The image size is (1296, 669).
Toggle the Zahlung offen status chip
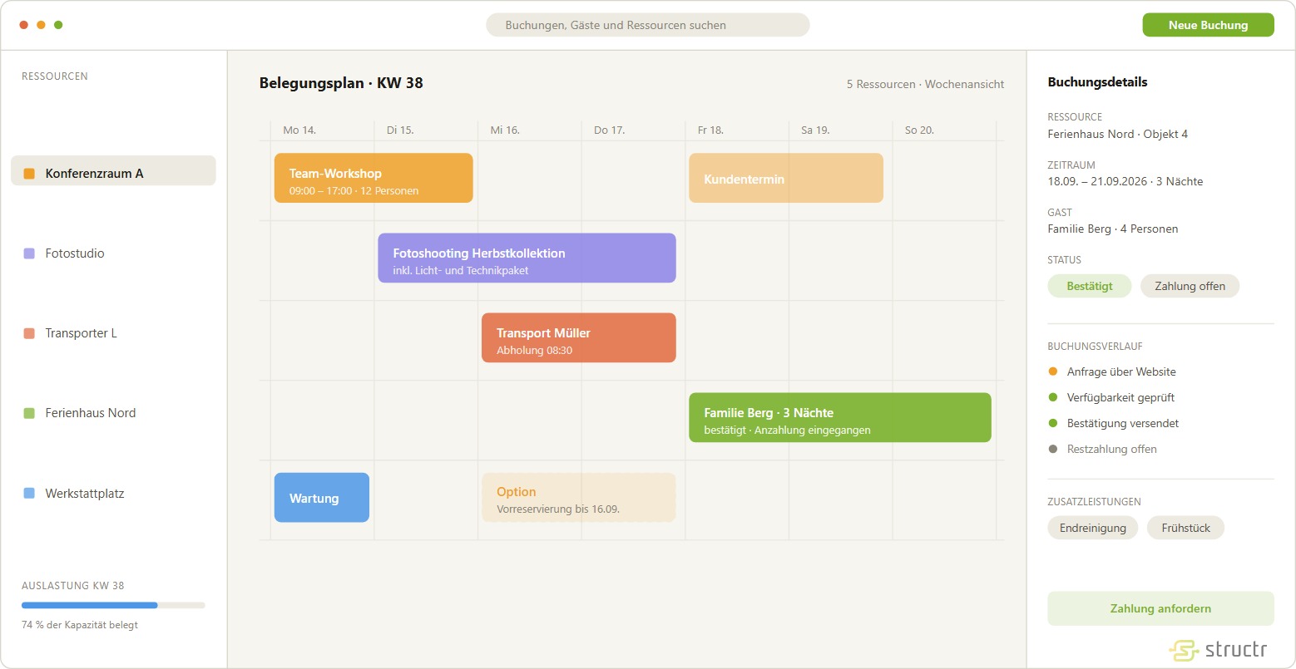[1190, 286]
